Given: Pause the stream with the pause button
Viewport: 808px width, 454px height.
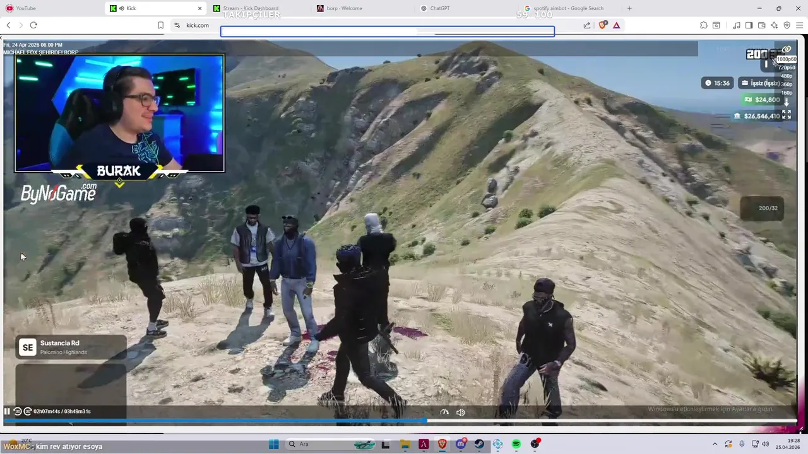Looking at the screenshot, I should point(7,411).
